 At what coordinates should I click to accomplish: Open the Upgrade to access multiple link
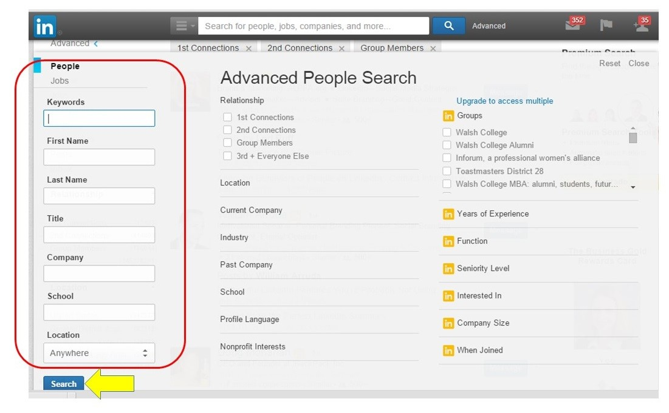click(x=505, y=101)
